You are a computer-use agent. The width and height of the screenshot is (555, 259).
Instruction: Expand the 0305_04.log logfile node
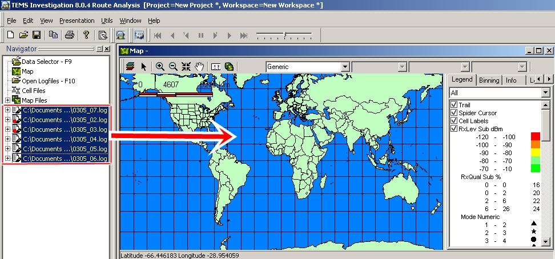[8, 139]
